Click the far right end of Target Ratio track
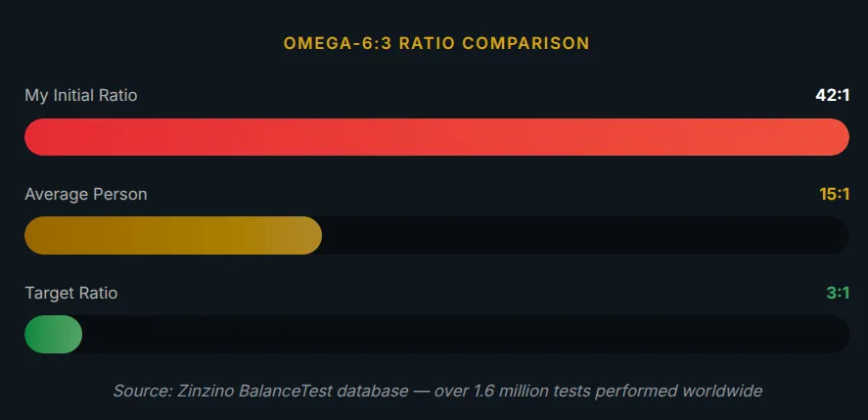Viewport: 868px width, 420px height. coord(841,334)
